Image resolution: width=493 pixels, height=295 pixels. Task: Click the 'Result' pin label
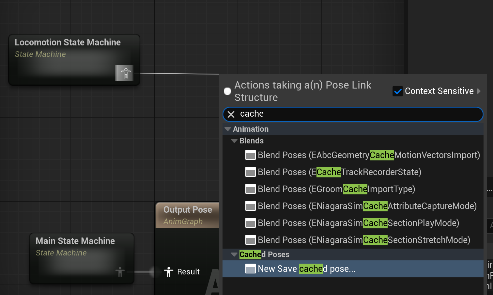click(188, 272)
